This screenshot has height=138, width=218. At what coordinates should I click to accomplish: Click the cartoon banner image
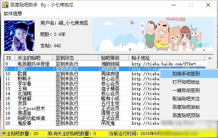pos(153,34)
